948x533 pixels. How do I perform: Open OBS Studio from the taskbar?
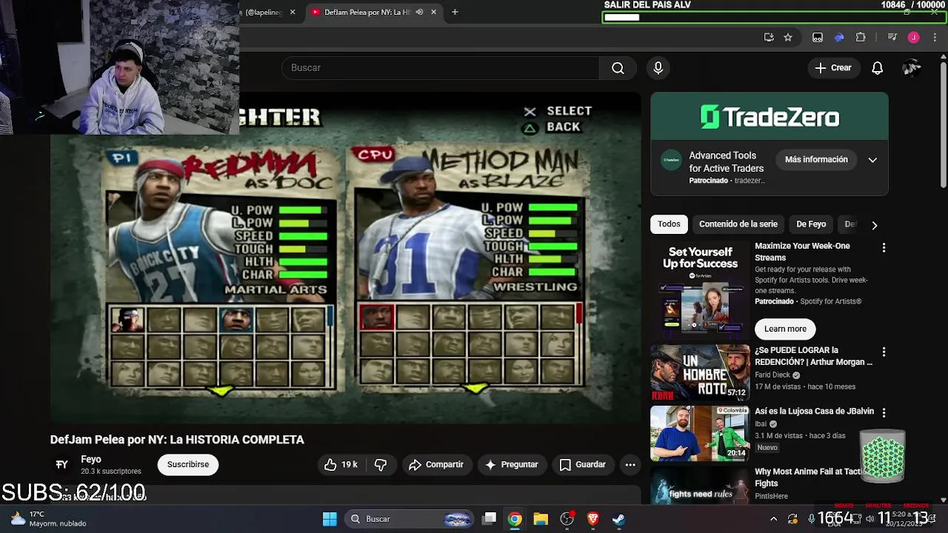pyautogui.click(x=567, y=519)
